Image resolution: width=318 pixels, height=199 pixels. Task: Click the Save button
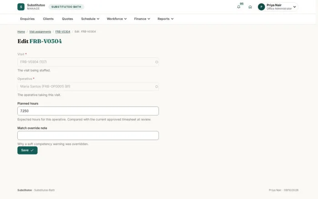pos(27,150)
